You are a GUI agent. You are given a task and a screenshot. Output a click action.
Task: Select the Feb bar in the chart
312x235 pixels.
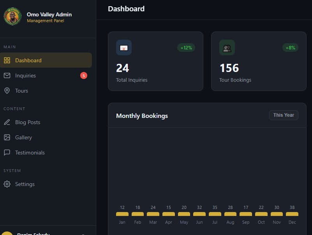point(138,214)
